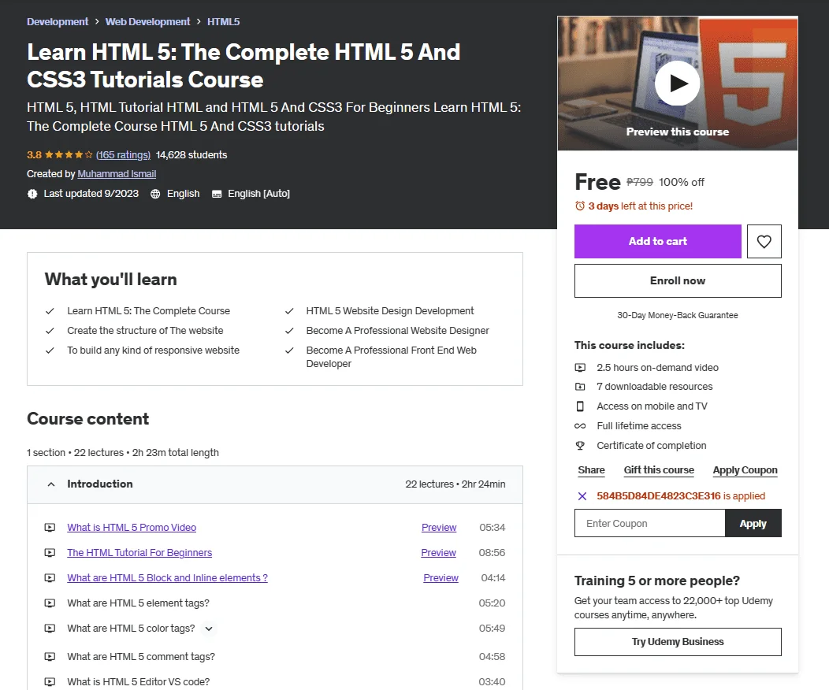The image size is (829, 690).
Task: Click video icon for The HTML Tutorial For Beginners
Action: [x=50, y=553]
